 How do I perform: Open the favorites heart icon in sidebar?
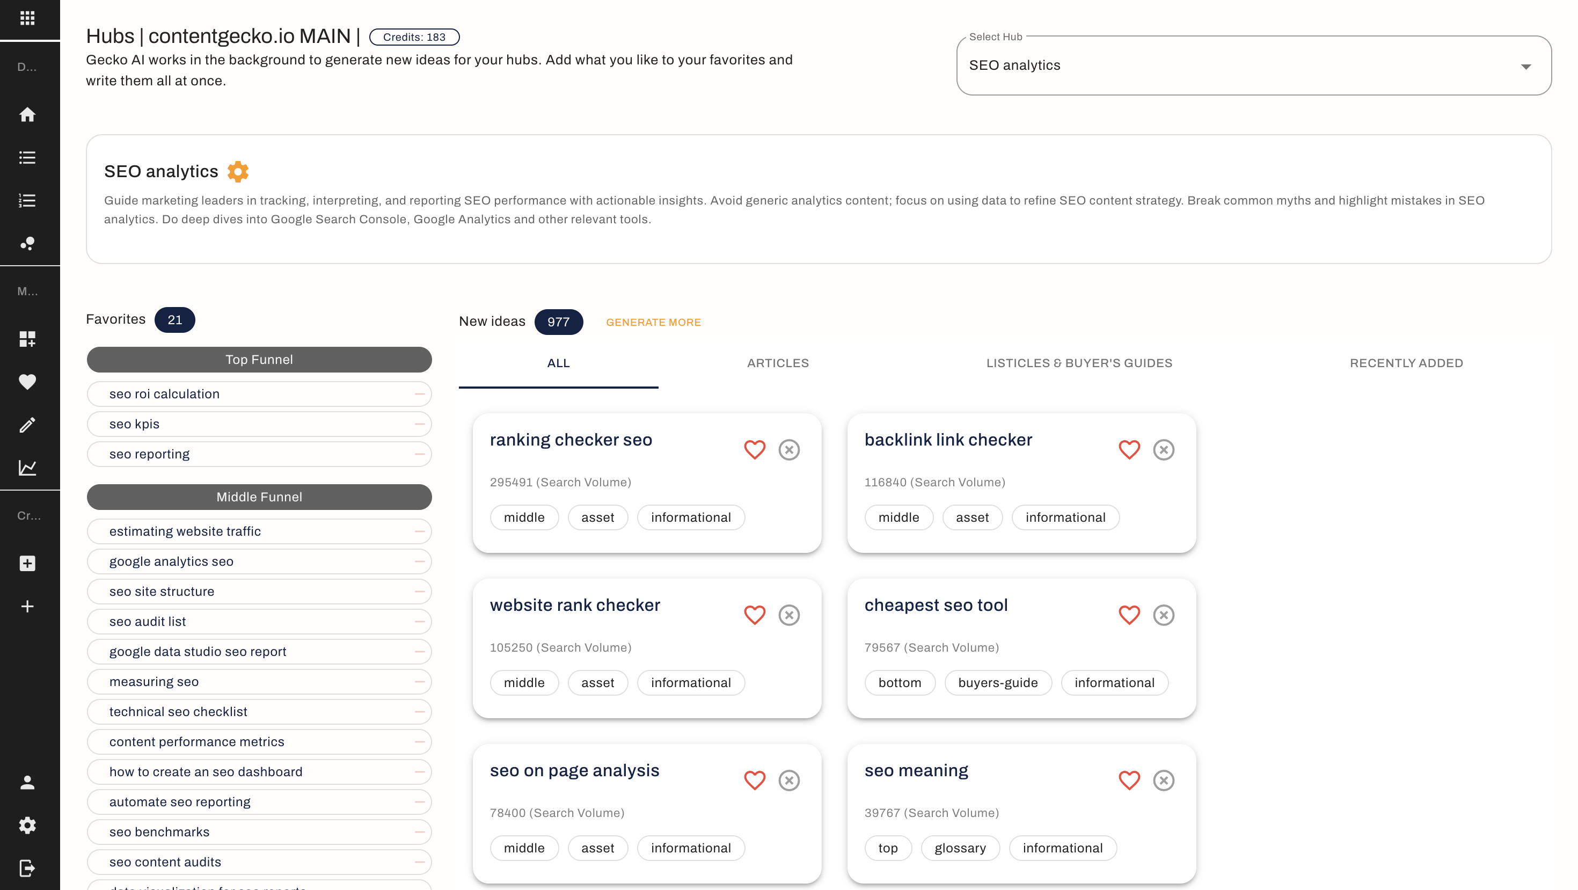(x=27, y=382)
